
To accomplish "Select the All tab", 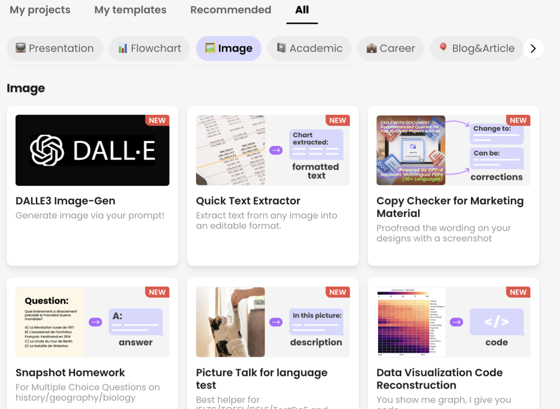I will click(302, 10).
